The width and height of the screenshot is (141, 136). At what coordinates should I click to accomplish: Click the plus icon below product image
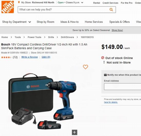click(x=74, y=132)
